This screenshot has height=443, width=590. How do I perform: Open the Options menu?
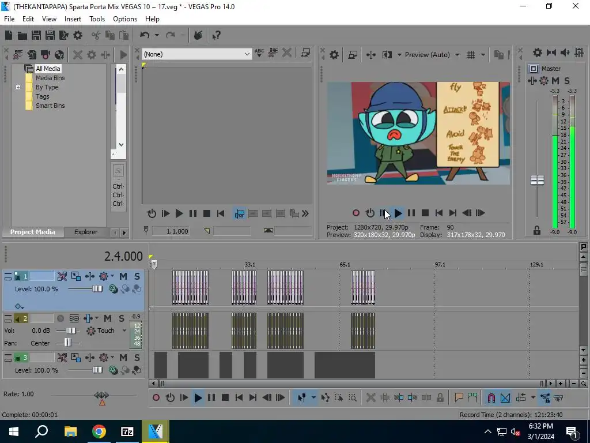click(125, 19)
